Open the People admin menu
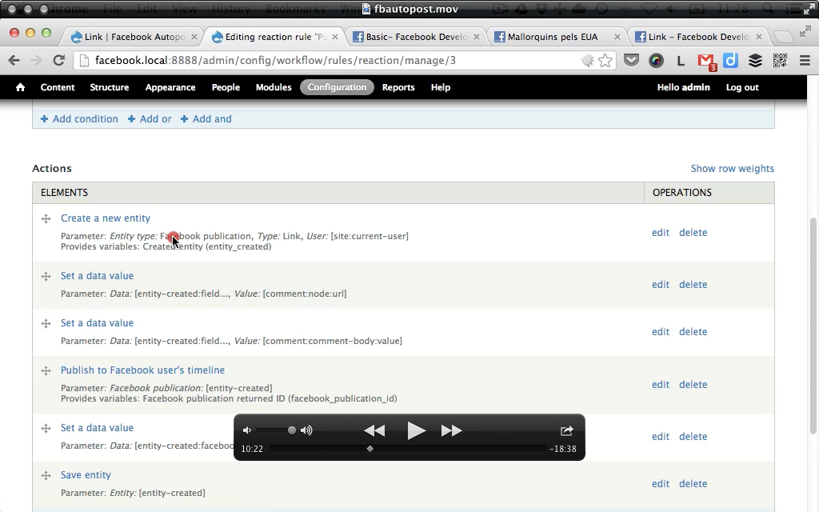The image size is (819, 512). [226, 87]
